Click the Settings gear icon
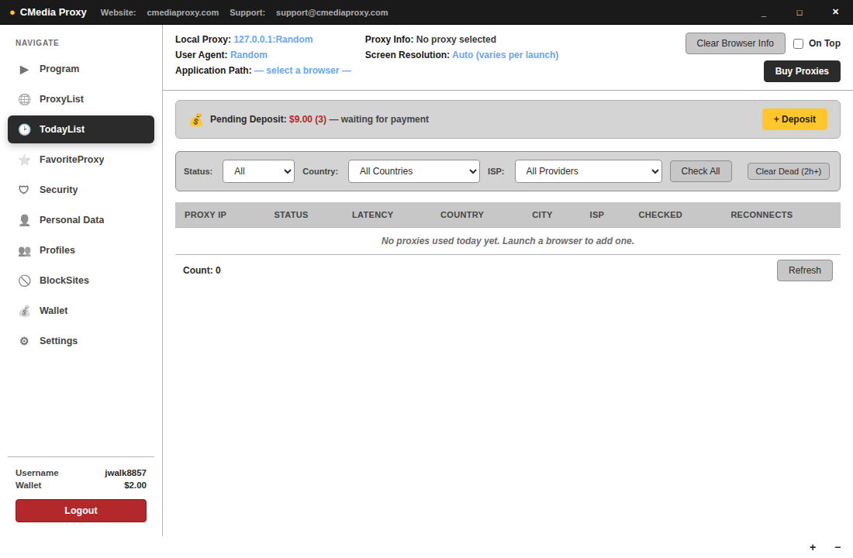The height and width of the screenshot is (558, 853). pyautogui.click(x=24, y=341)
